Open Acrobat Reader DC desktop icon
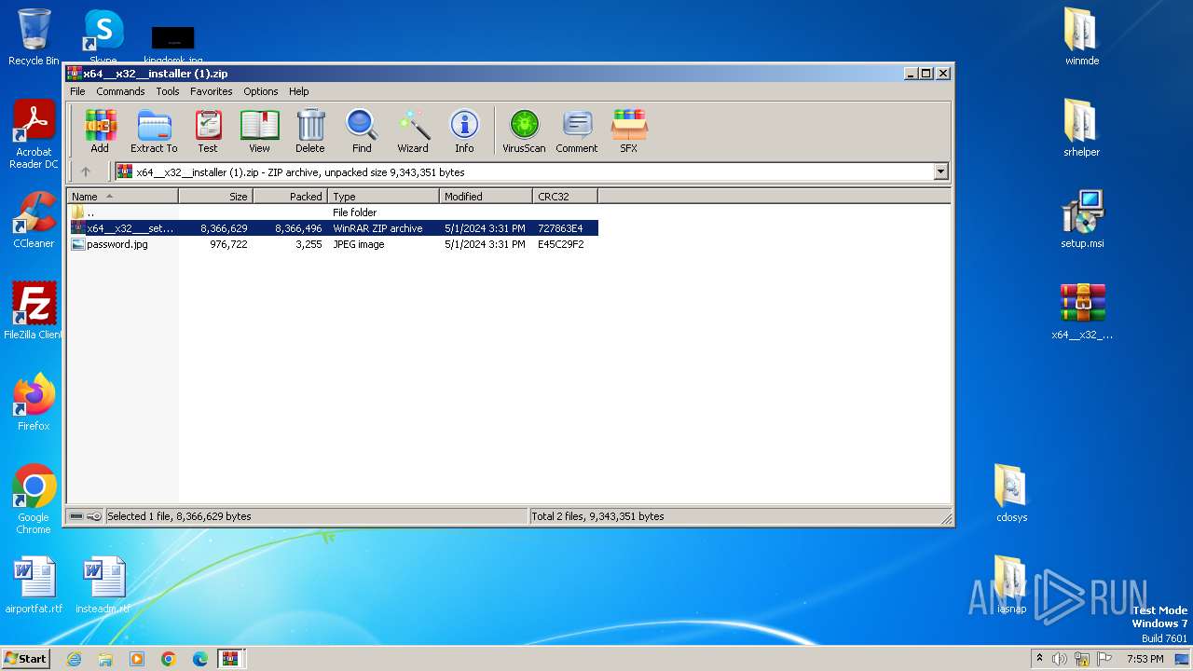Viewport: 1193px width, 671px height. click(34, 135)
